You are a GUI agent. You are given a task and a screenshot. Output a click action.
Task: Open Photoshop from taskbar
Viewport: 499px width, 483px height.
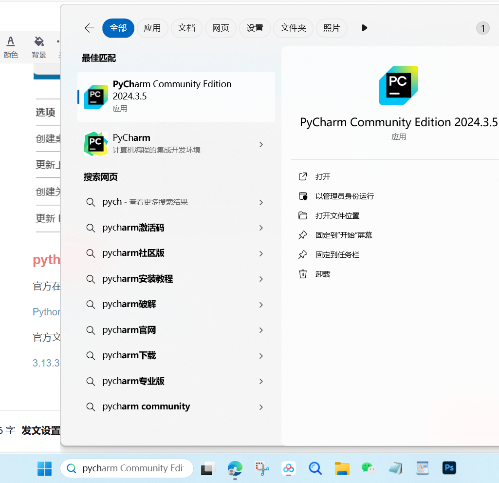click(449, 468)
